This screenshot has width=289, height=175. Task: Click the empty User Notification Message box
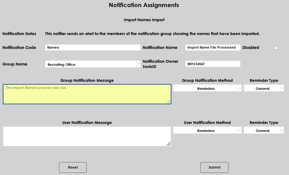(x=87, y=136)
